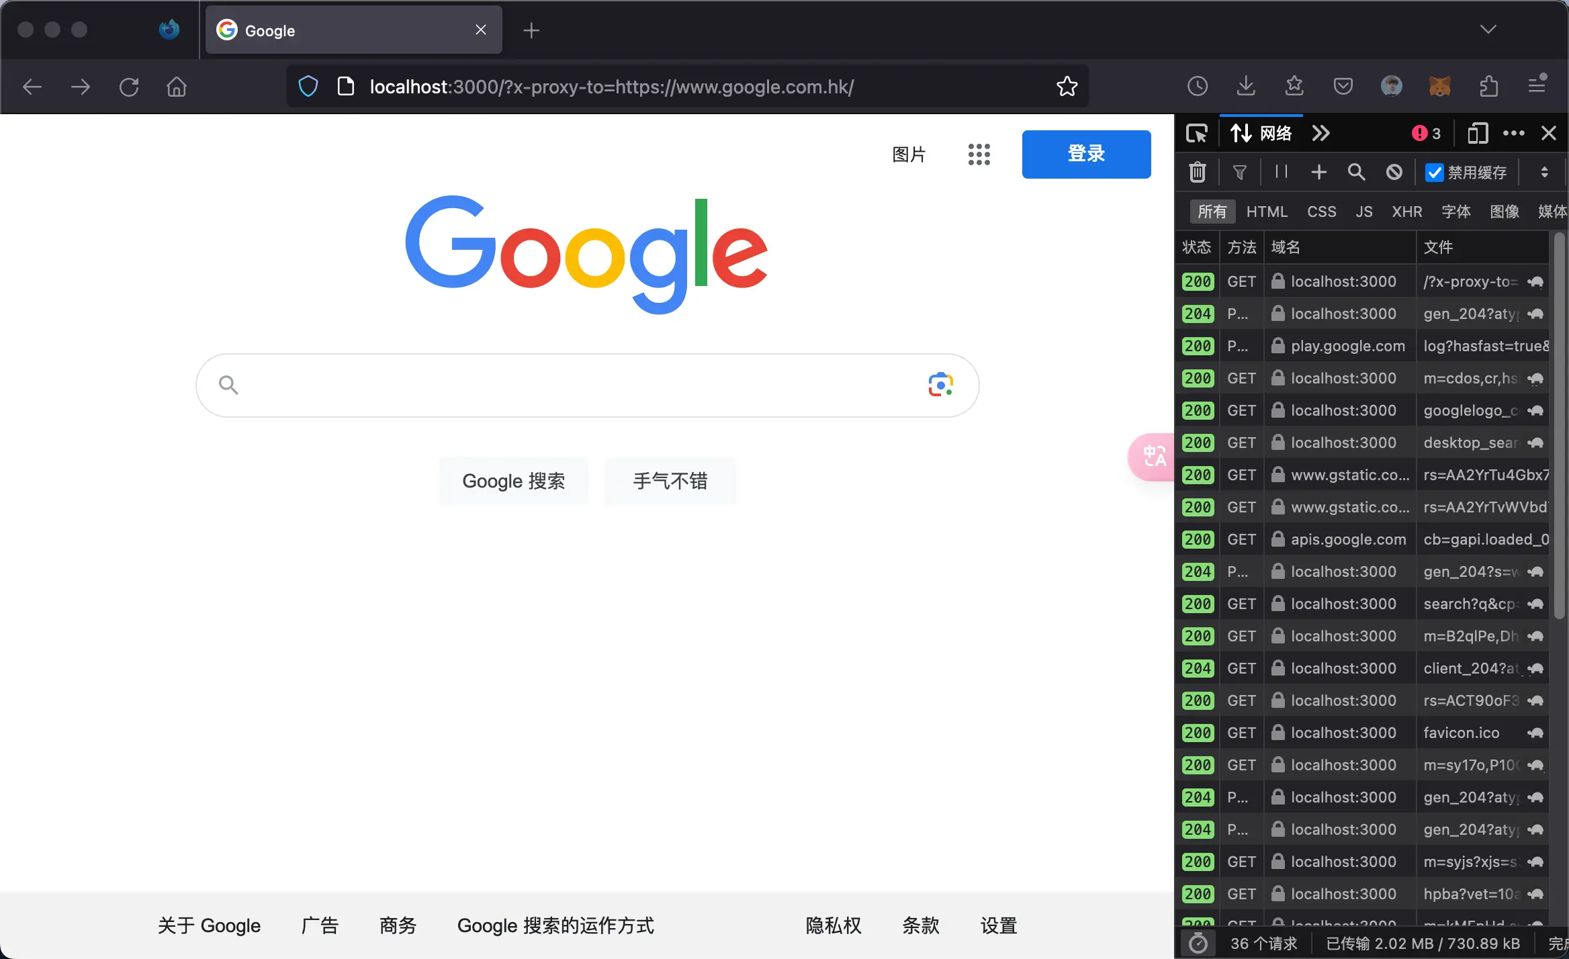This screenshot has width=1569, height=959.
Task: Click the block requests icon
Action: [x=1394, y=173]
